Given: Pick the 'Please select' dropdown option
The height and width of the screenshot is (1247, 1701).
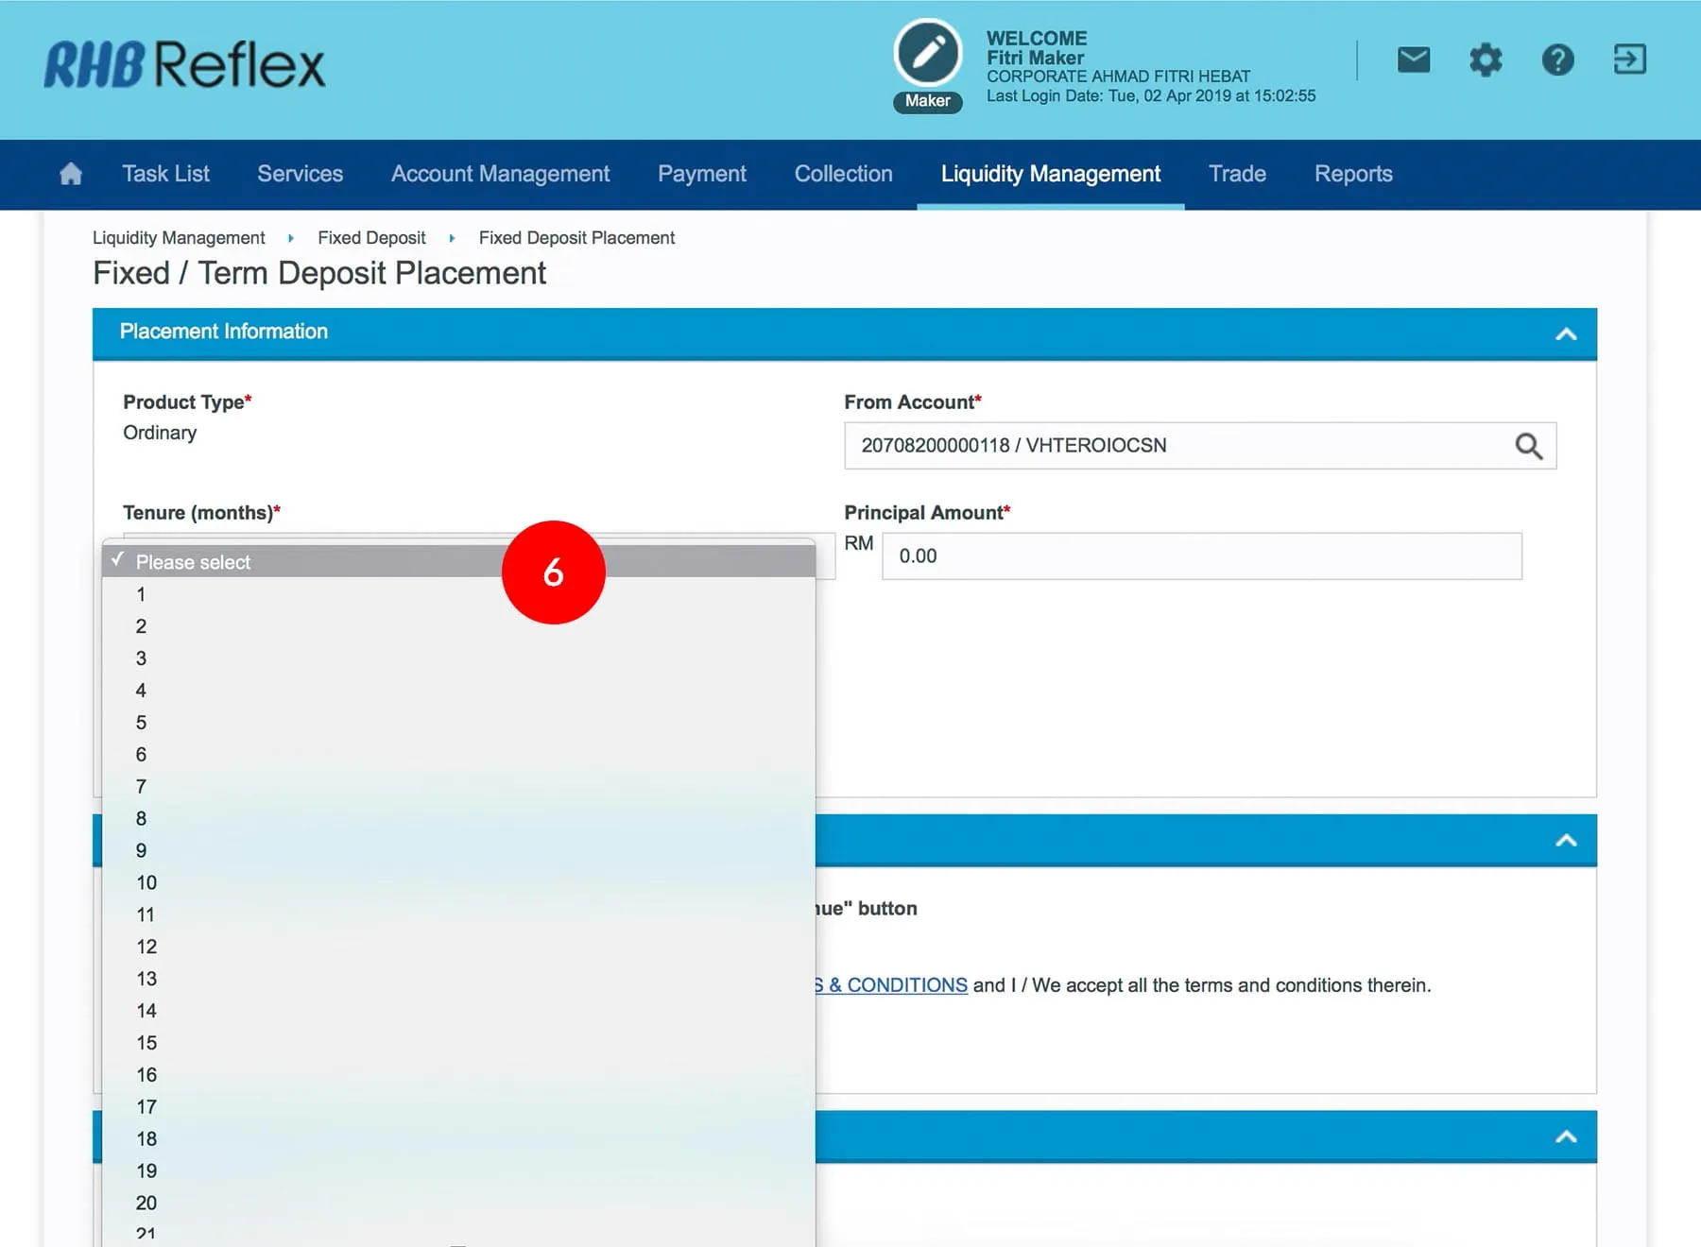Looking at the screenshot, I should (x=193, y=562).
